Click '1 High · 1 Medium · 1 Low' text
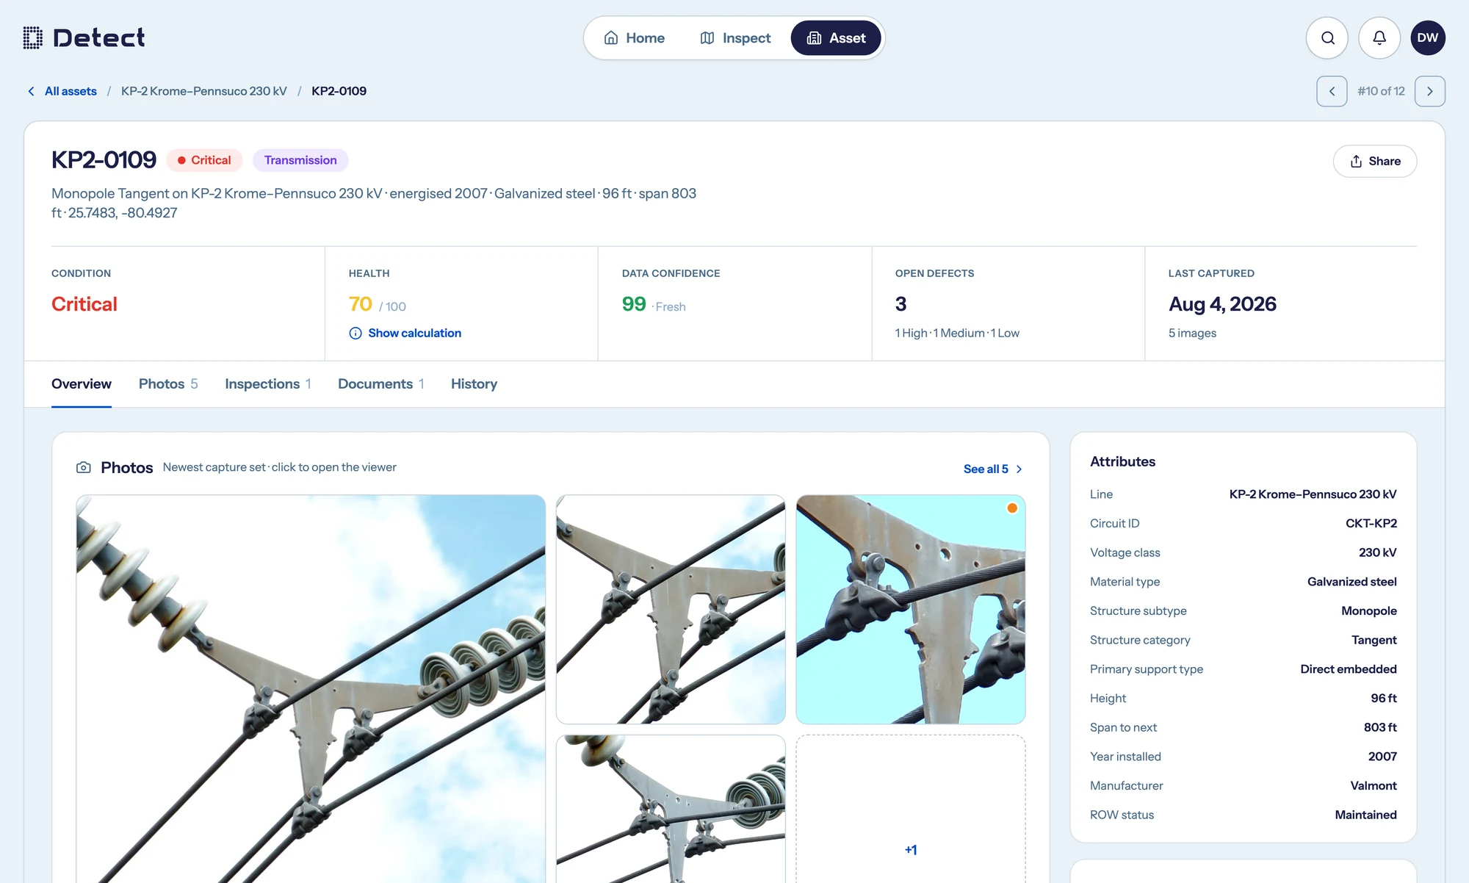The width and height of the screenshot is (1469, 883). point(957,333)
